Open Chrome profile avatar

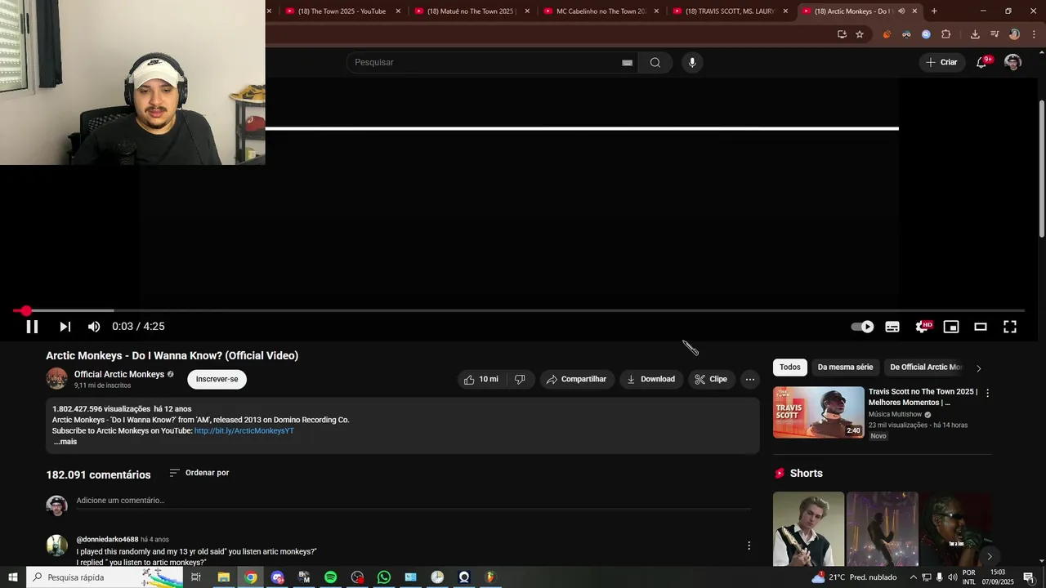[1014, 34]
